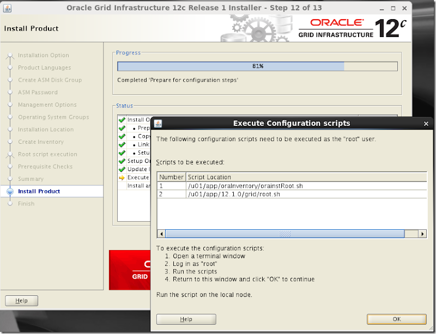
Task: Select Product Languages step
Action: (x=45, y=68)
